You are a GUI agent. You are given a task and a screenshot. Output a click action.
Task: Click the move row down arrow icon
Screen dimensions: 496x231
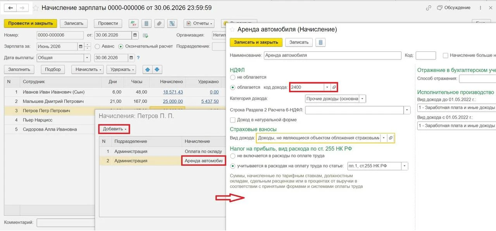[157, 70]
